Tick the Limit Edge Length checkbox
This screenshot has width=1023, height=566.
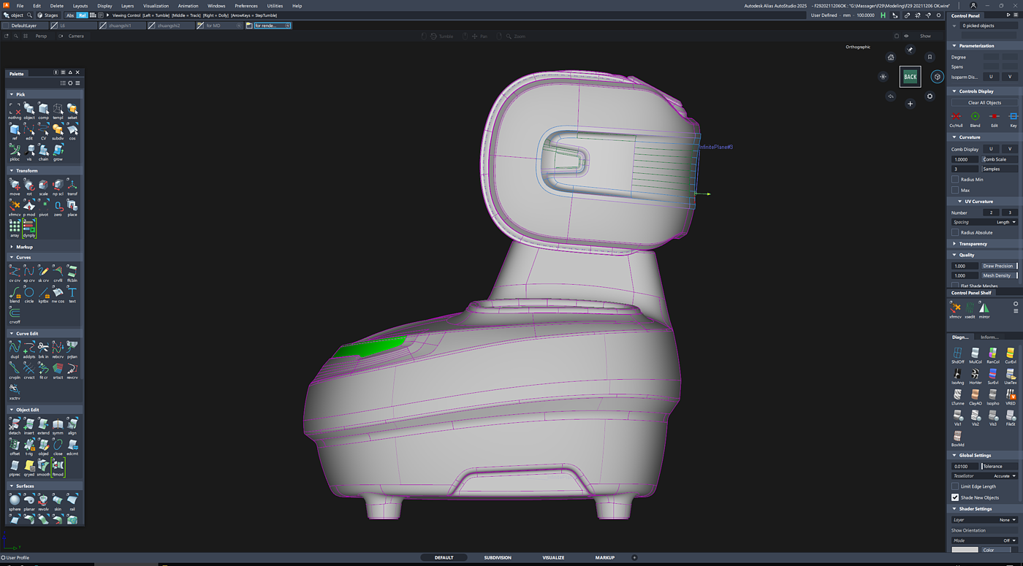tap(955, 486)
